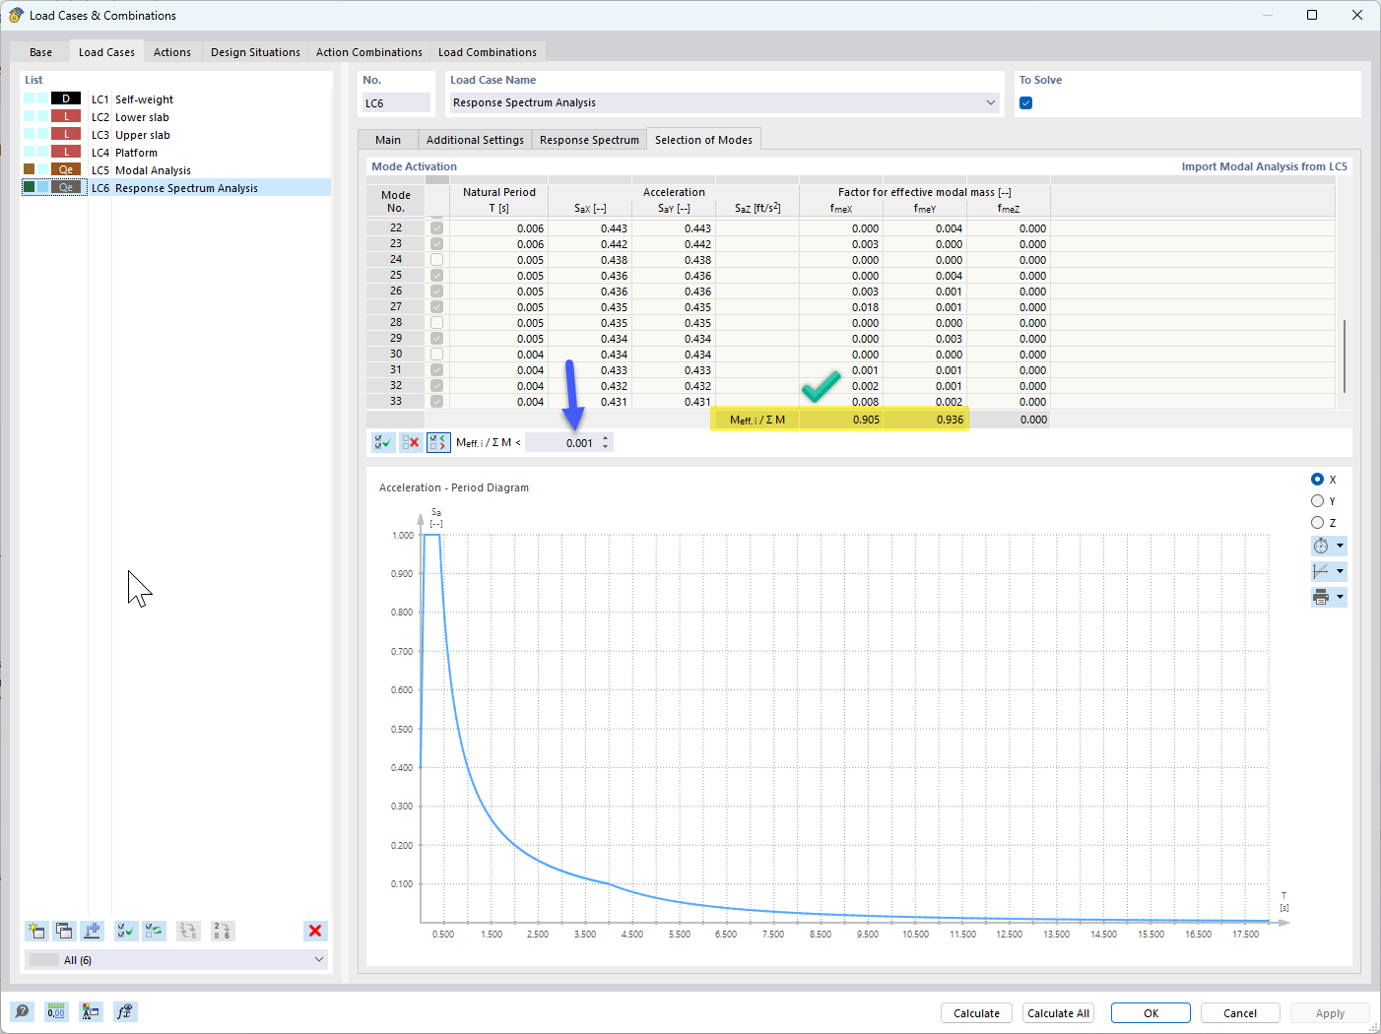The width and height of the screenshot is (1381, 1034).
Task: Open the printer options dropdown arrow
Action: click(1340, 597)
